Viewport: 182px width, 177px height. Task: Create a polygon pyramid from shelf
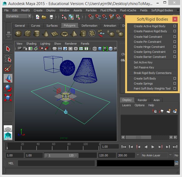click(74, 34)
